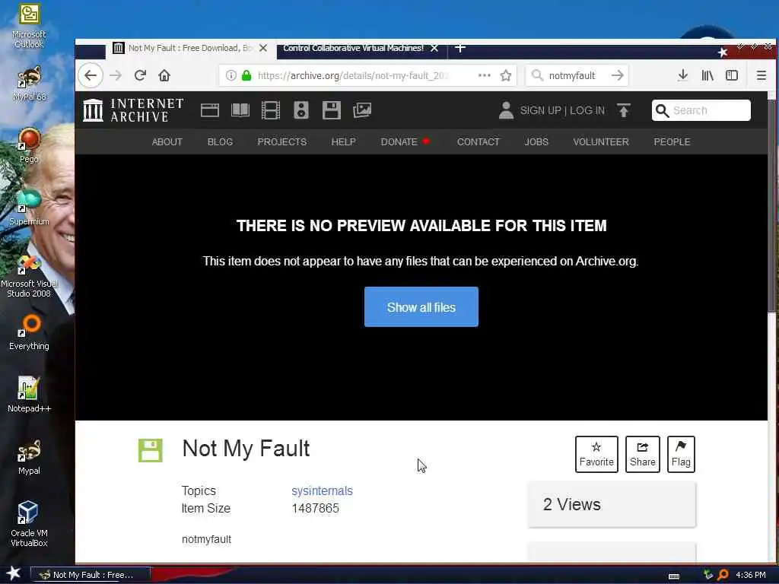Image resolution: width=779 pixels, height=584 pixels.
Task: Click the Internet Archive logo
Action: [133, 109]
